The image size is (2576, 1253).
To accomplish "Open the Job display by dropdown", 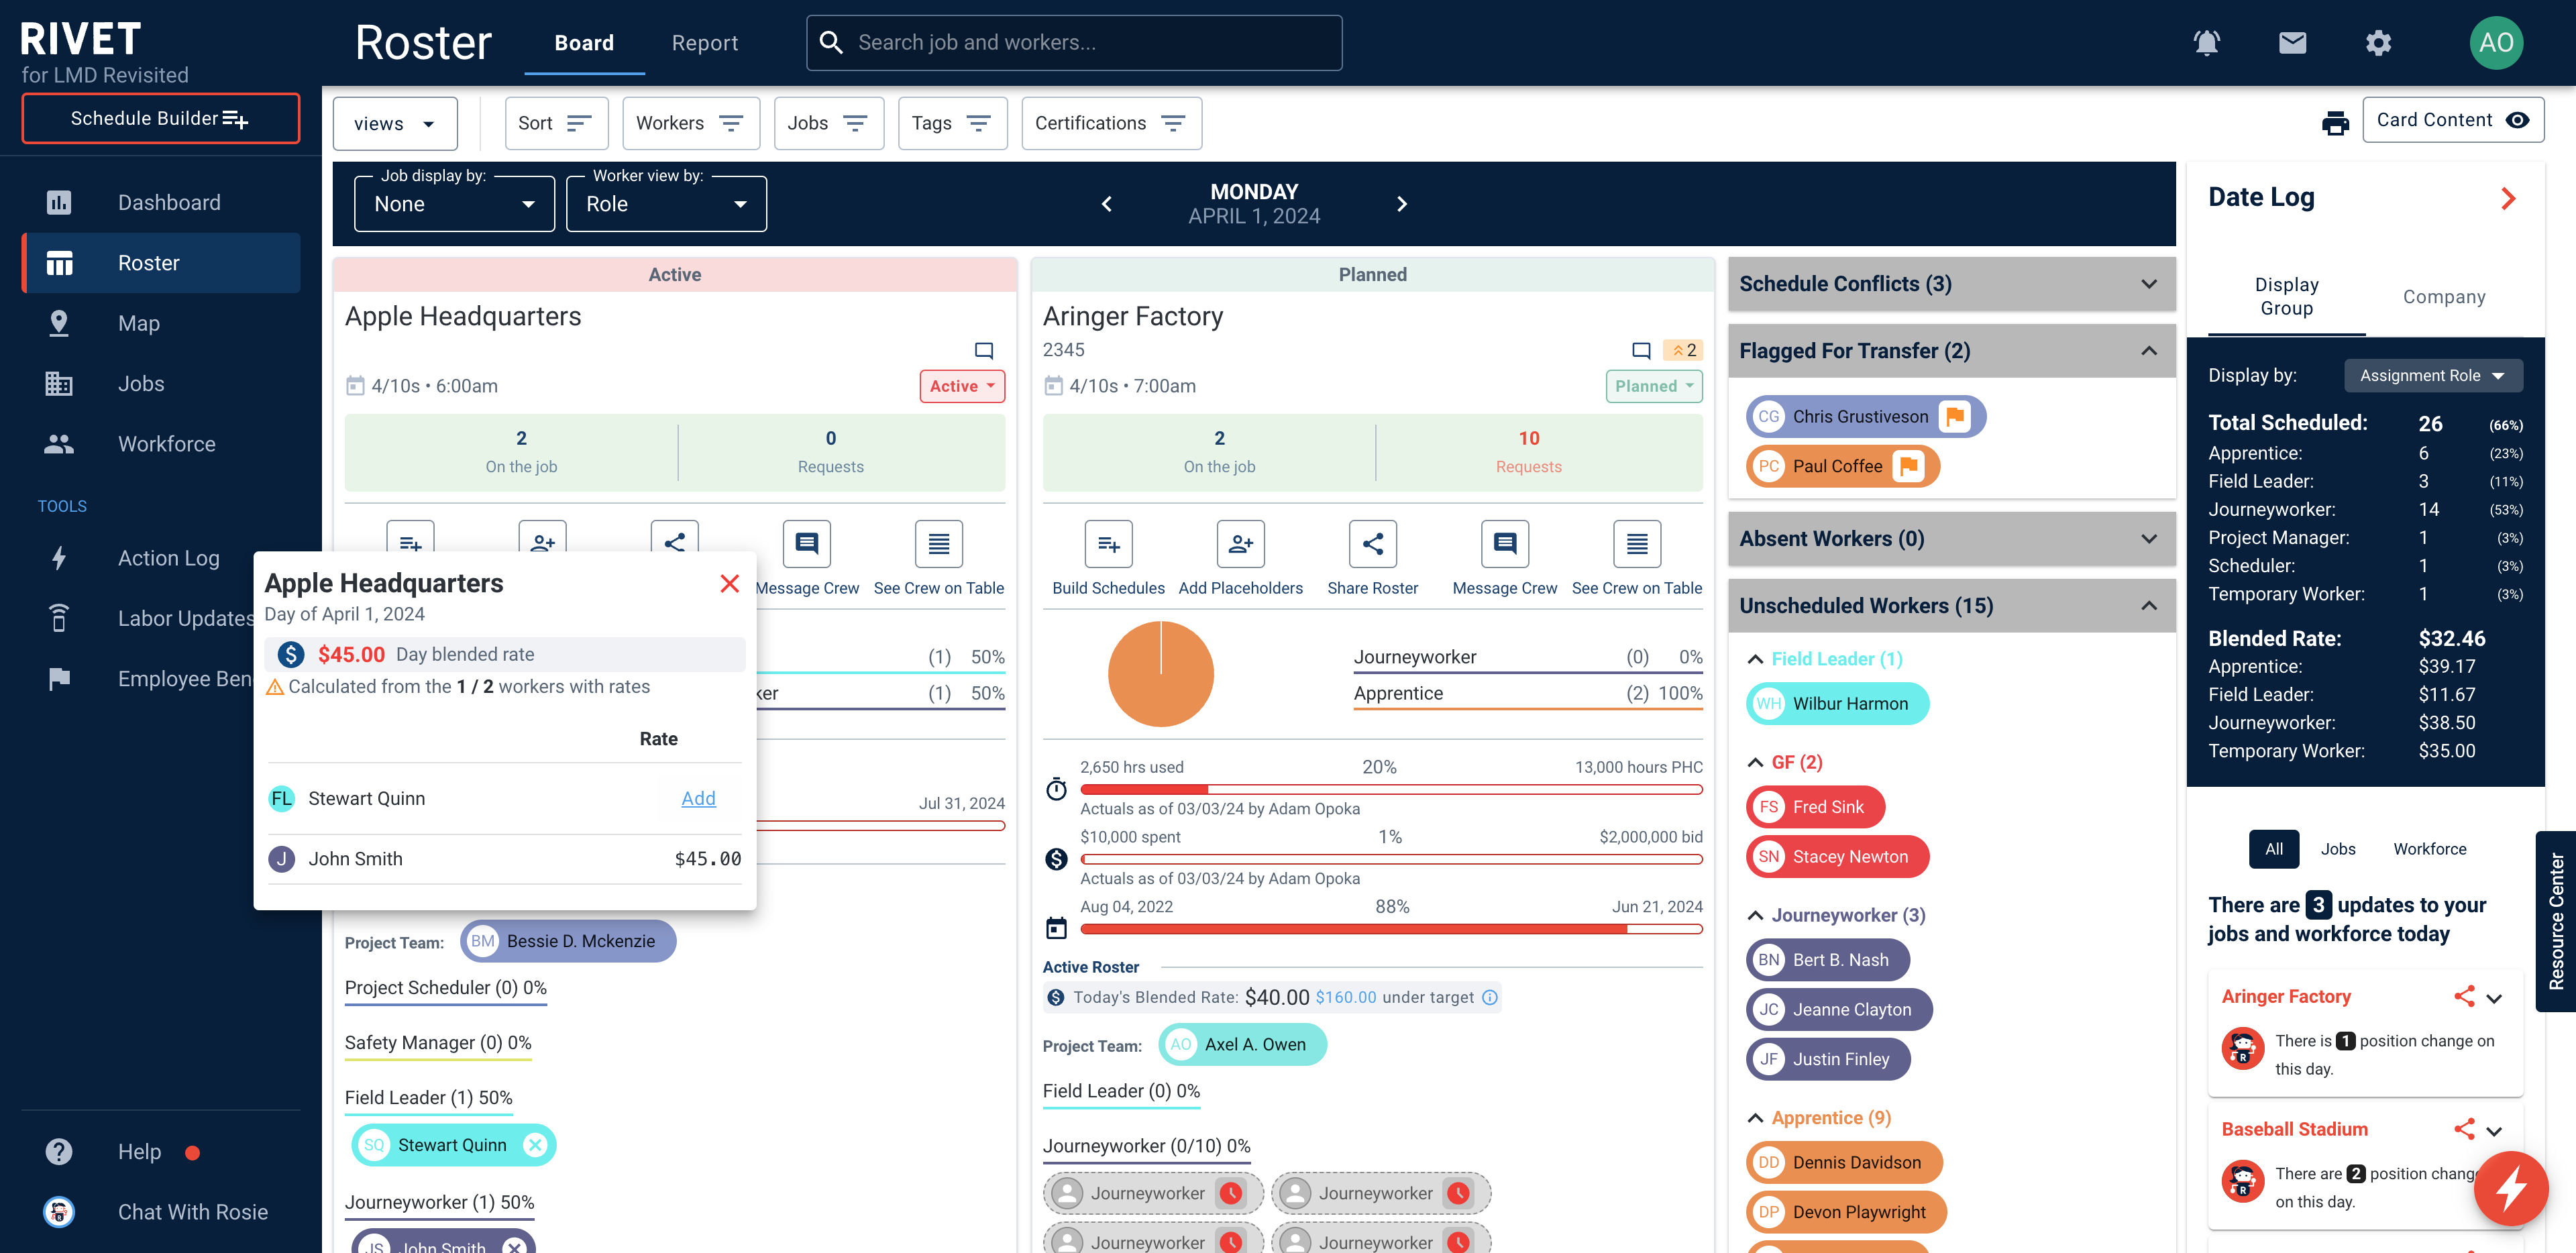I will [x=455, y=204].
